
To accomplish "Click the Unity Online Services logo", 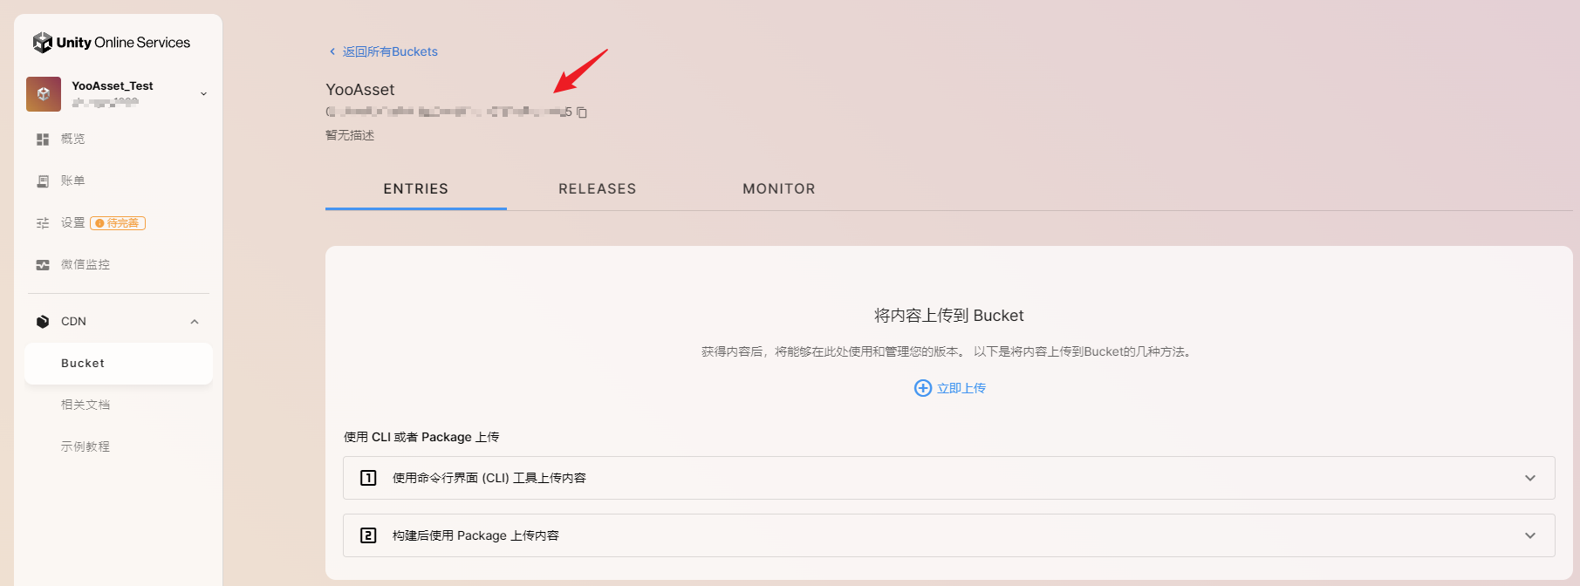I will 111,42.
